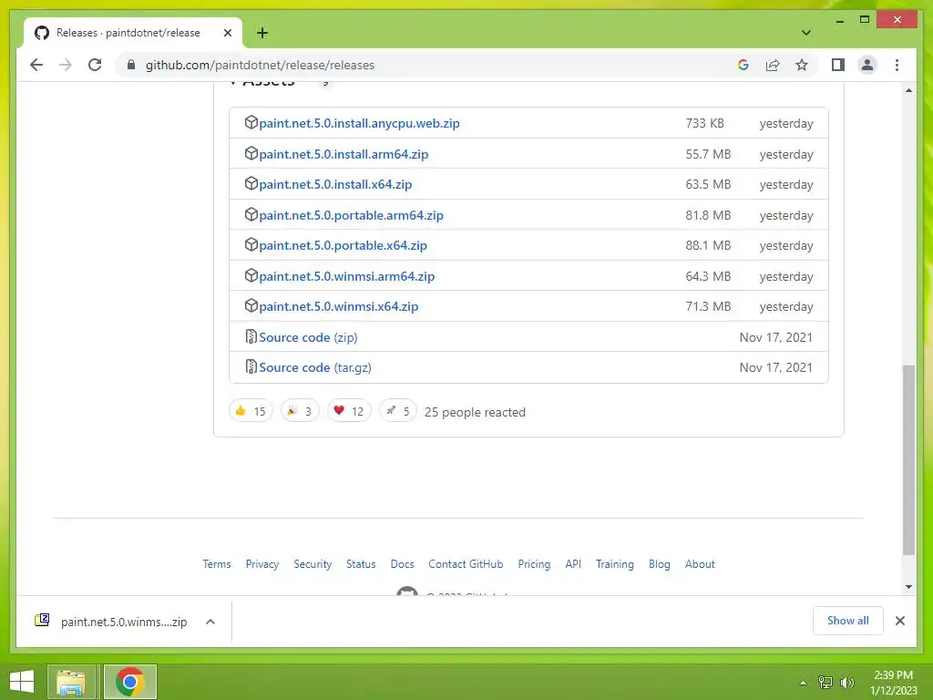Screen dimensions: 933x700
Task: Open File Explorer from taskbar
Action: (71, 682)
